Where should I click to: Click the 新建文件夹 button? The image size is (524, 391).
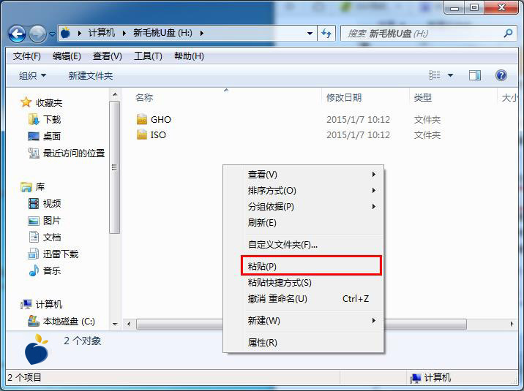click(x=91, y=76)
